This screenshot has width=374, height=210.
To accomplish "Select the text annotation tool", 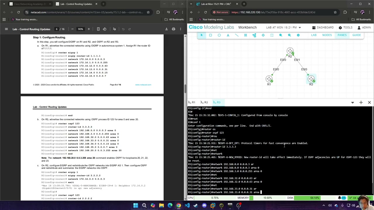I will pos(228,35).
